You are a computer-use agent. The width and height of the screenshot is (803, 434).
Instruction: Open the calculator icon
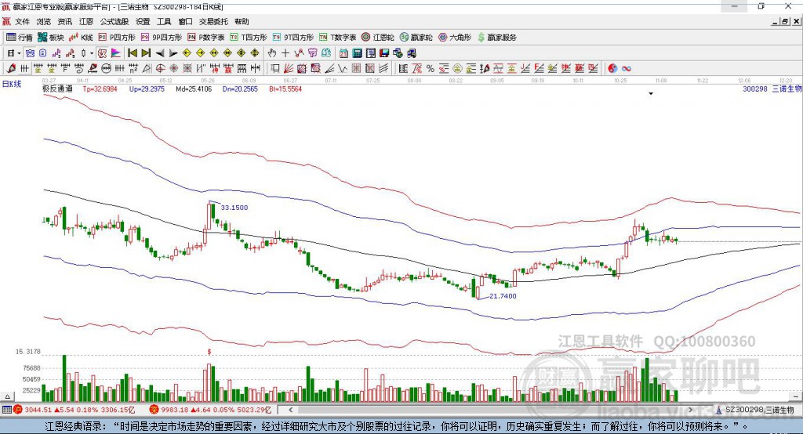point(357,53)
